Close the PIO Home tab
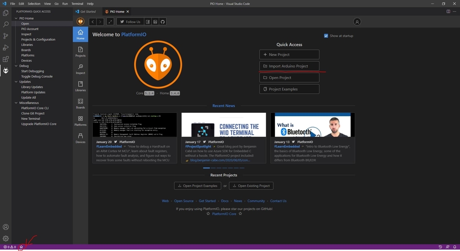 (x=128, y=12)
